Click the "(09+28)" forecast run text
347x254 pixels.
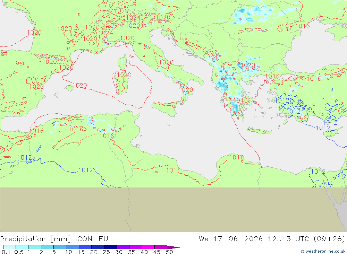pos(329,239)
